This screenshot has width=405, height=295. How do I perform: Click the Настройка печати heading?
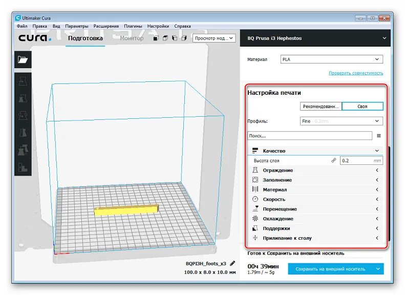pyautogui.click(x=274, y=93)
